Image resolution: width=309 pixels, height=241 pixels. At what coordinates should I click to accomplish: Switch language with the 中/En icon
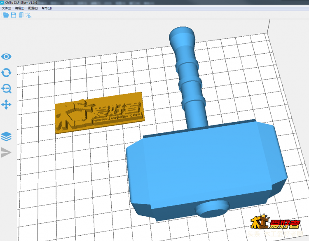click(28, 15)
